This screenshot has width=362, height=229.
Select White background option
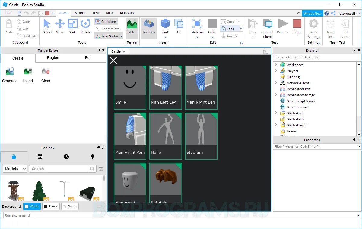click(32, 206)
